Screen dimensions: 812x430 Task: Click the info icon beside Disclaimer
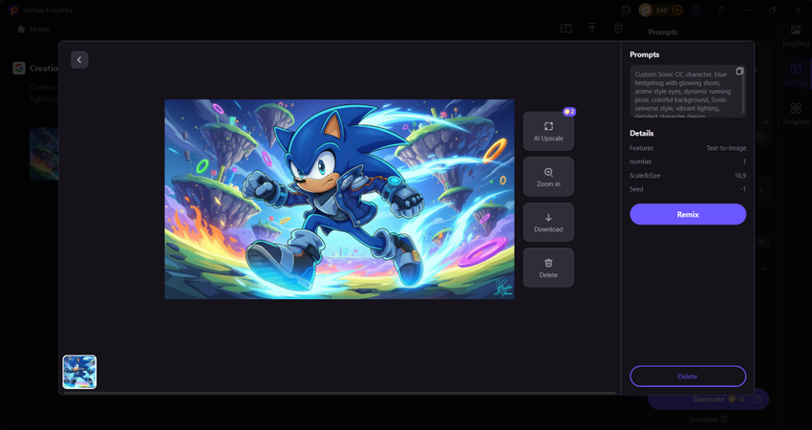coord(724,419)
